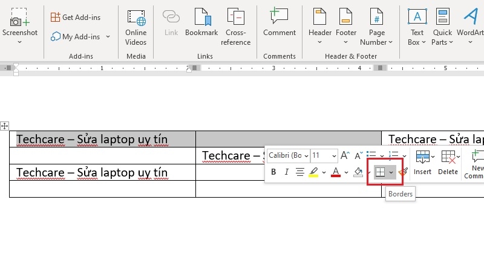Open the Footer menu
The image size is (484, 272).
click(345, 27)
